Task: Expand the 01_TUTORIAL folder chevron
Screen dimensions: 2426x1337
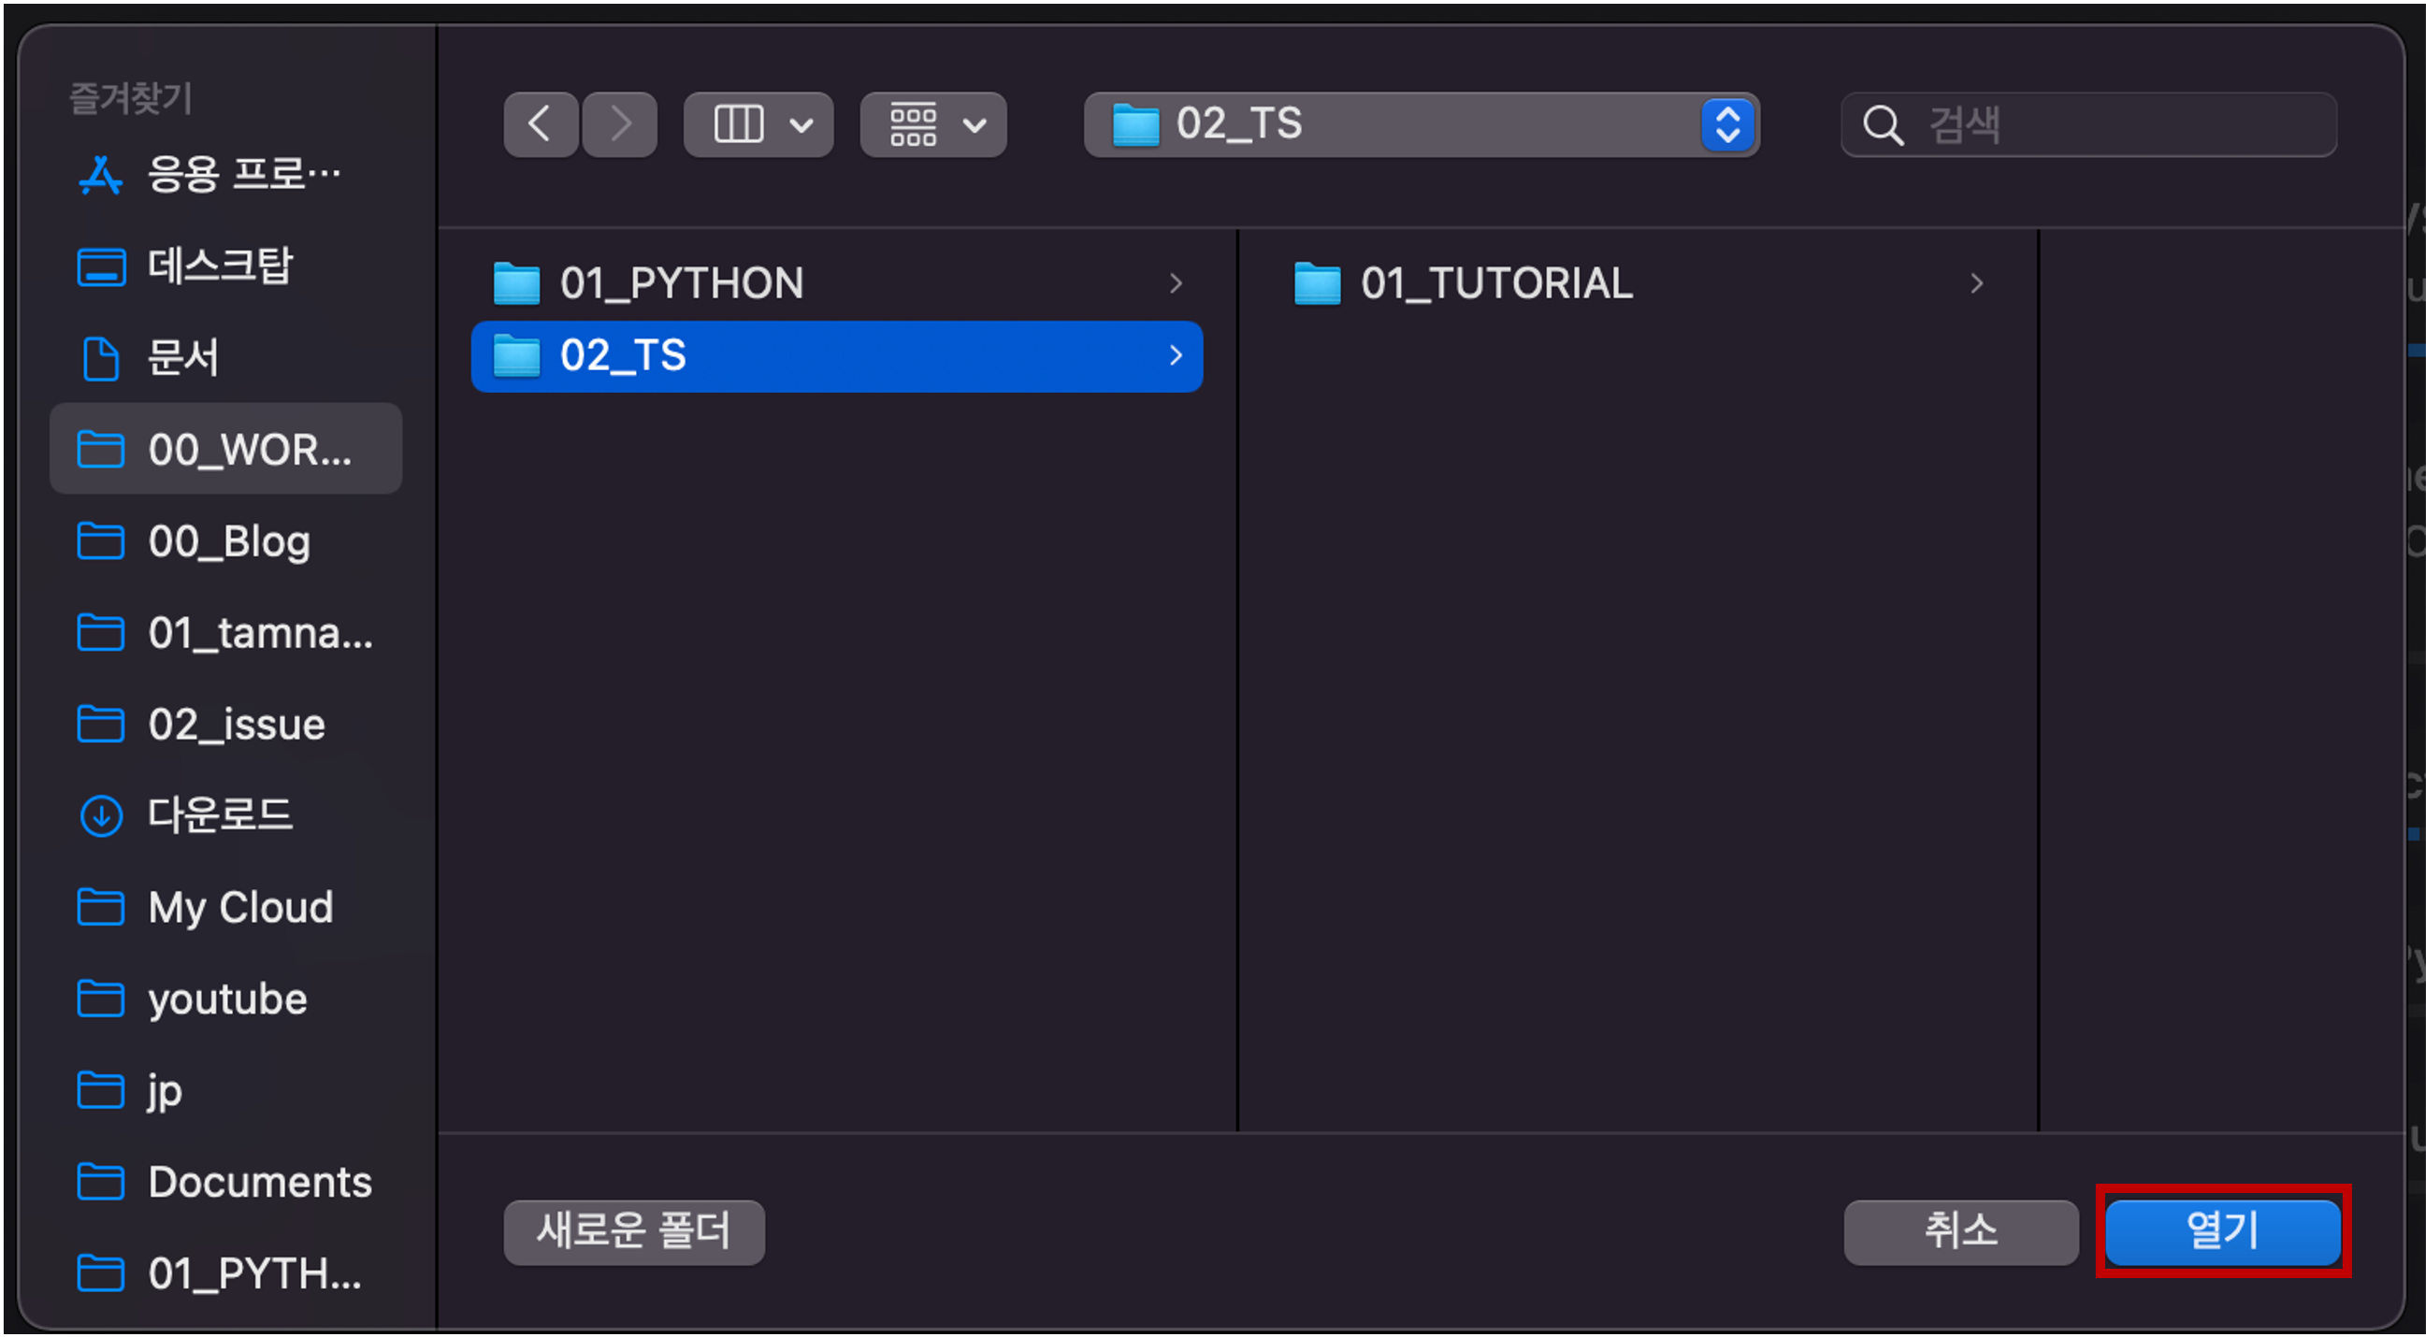Action: point(1977,283)
